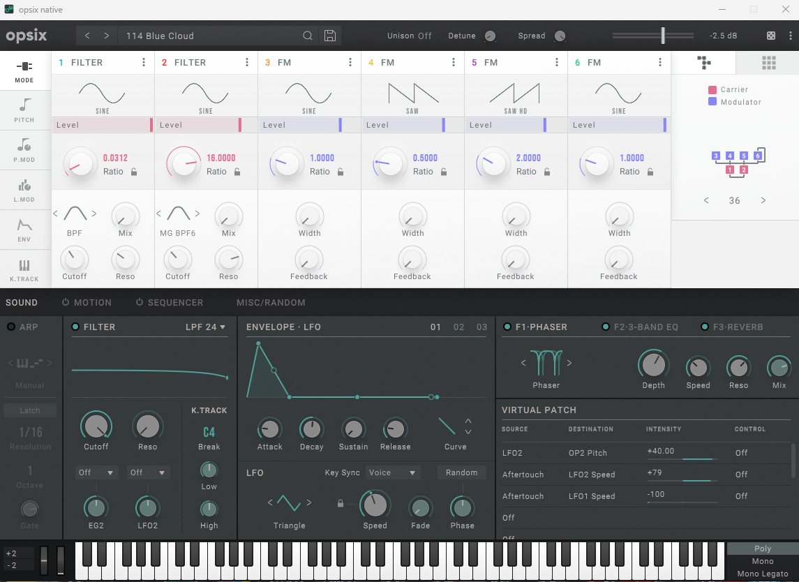Open the F2 3-BAND EQ tab
Screen dimensions: 799x582
point(645,327)
